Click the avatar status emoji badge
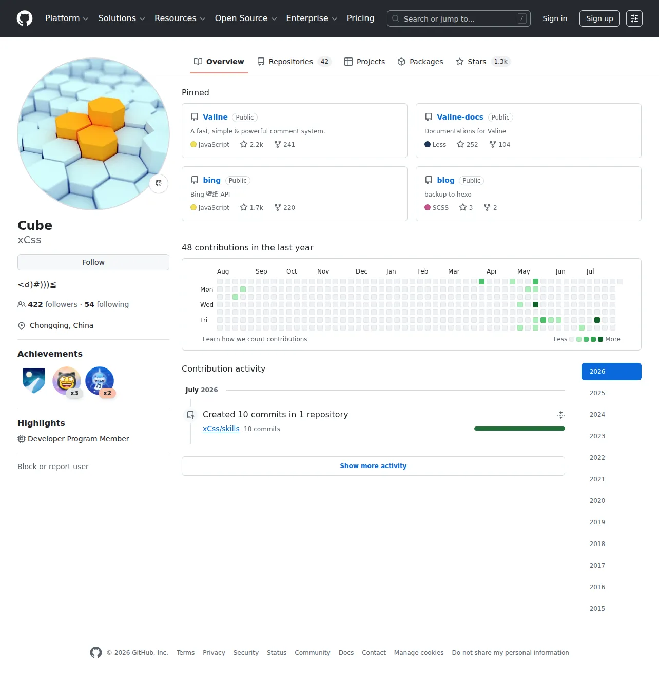Image resolution: width=659 pixels, height=680 pixels. (159, 183)
